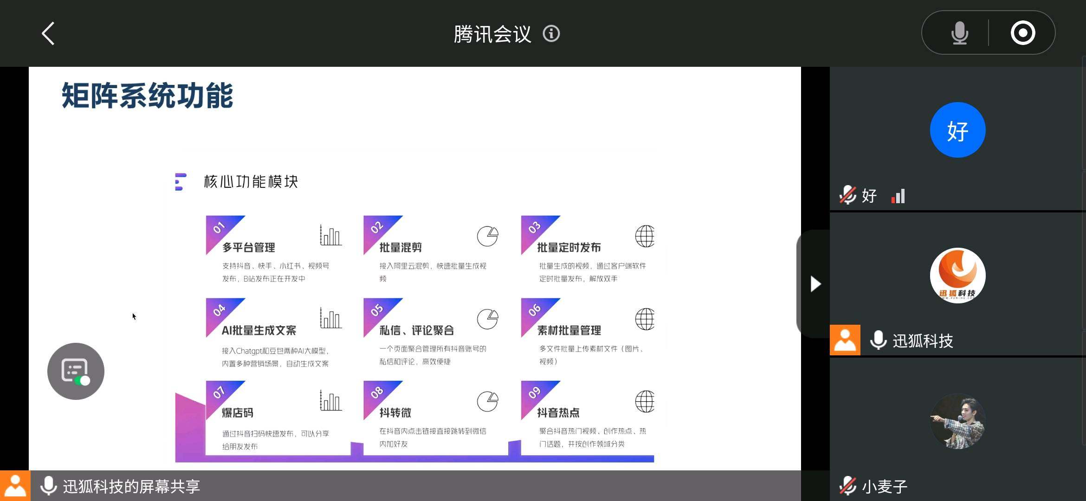Viewport: 1086px width, 501px height.
Task: Click muted mic icon next to 好
Action: click(847, 195)
